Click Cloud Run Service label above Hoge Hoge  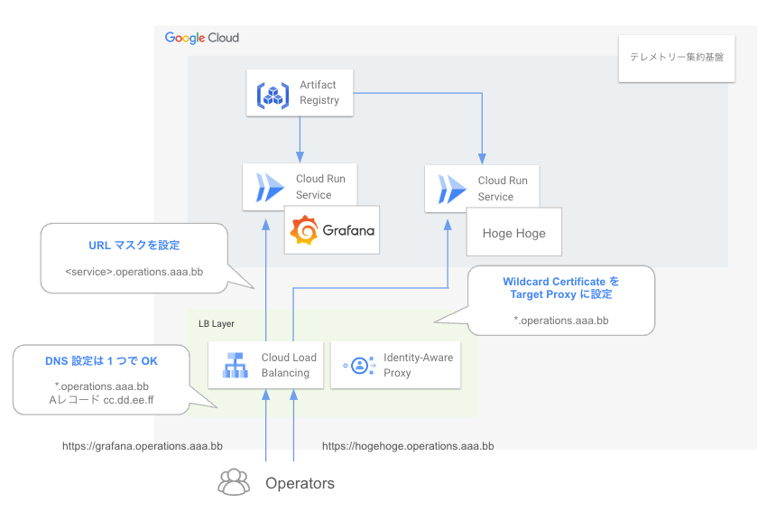tap(503, 189)
